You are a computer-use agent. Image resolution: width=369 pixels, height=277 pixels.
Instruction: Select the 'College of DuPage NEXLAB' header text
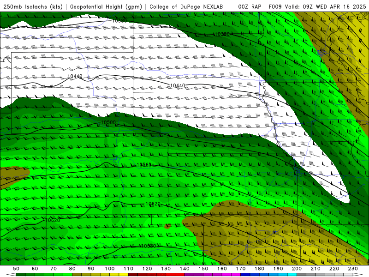pos(186,7)
